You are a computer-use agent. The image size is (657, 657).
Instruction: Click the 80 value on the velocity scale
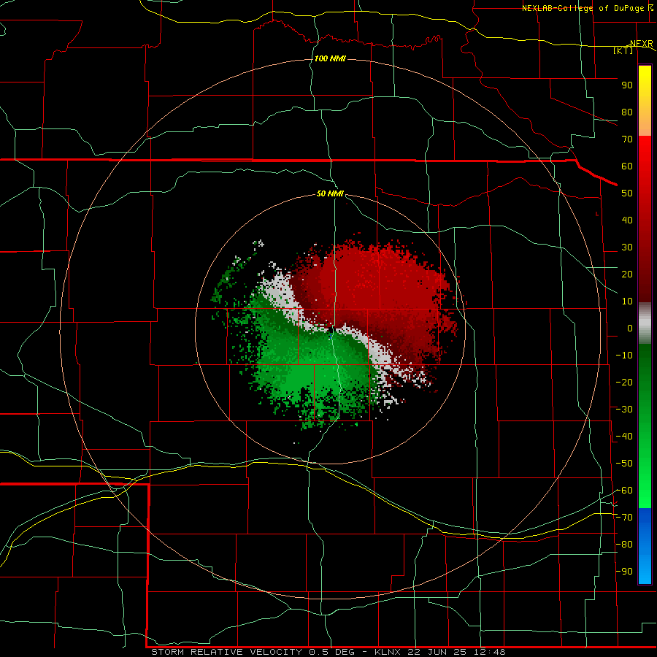(627, 112)
